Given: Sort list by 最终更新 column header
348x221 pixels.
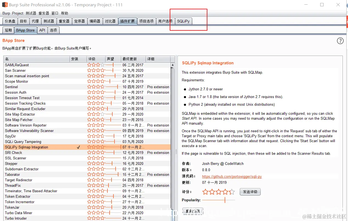Looking at the screenshot, I should (x=133, y=59).
